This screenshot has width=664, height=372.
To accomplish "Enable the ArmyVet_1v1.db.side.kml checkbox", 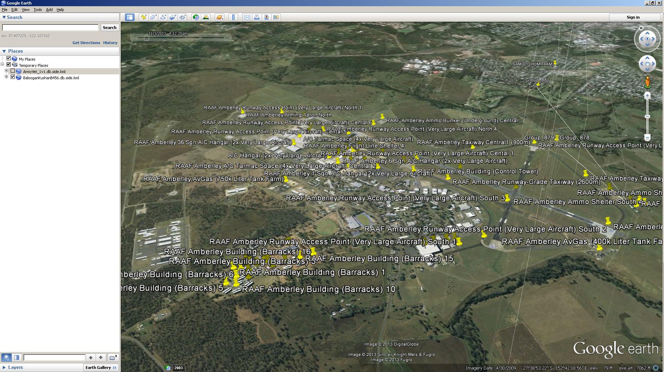I will coord(13,71).
